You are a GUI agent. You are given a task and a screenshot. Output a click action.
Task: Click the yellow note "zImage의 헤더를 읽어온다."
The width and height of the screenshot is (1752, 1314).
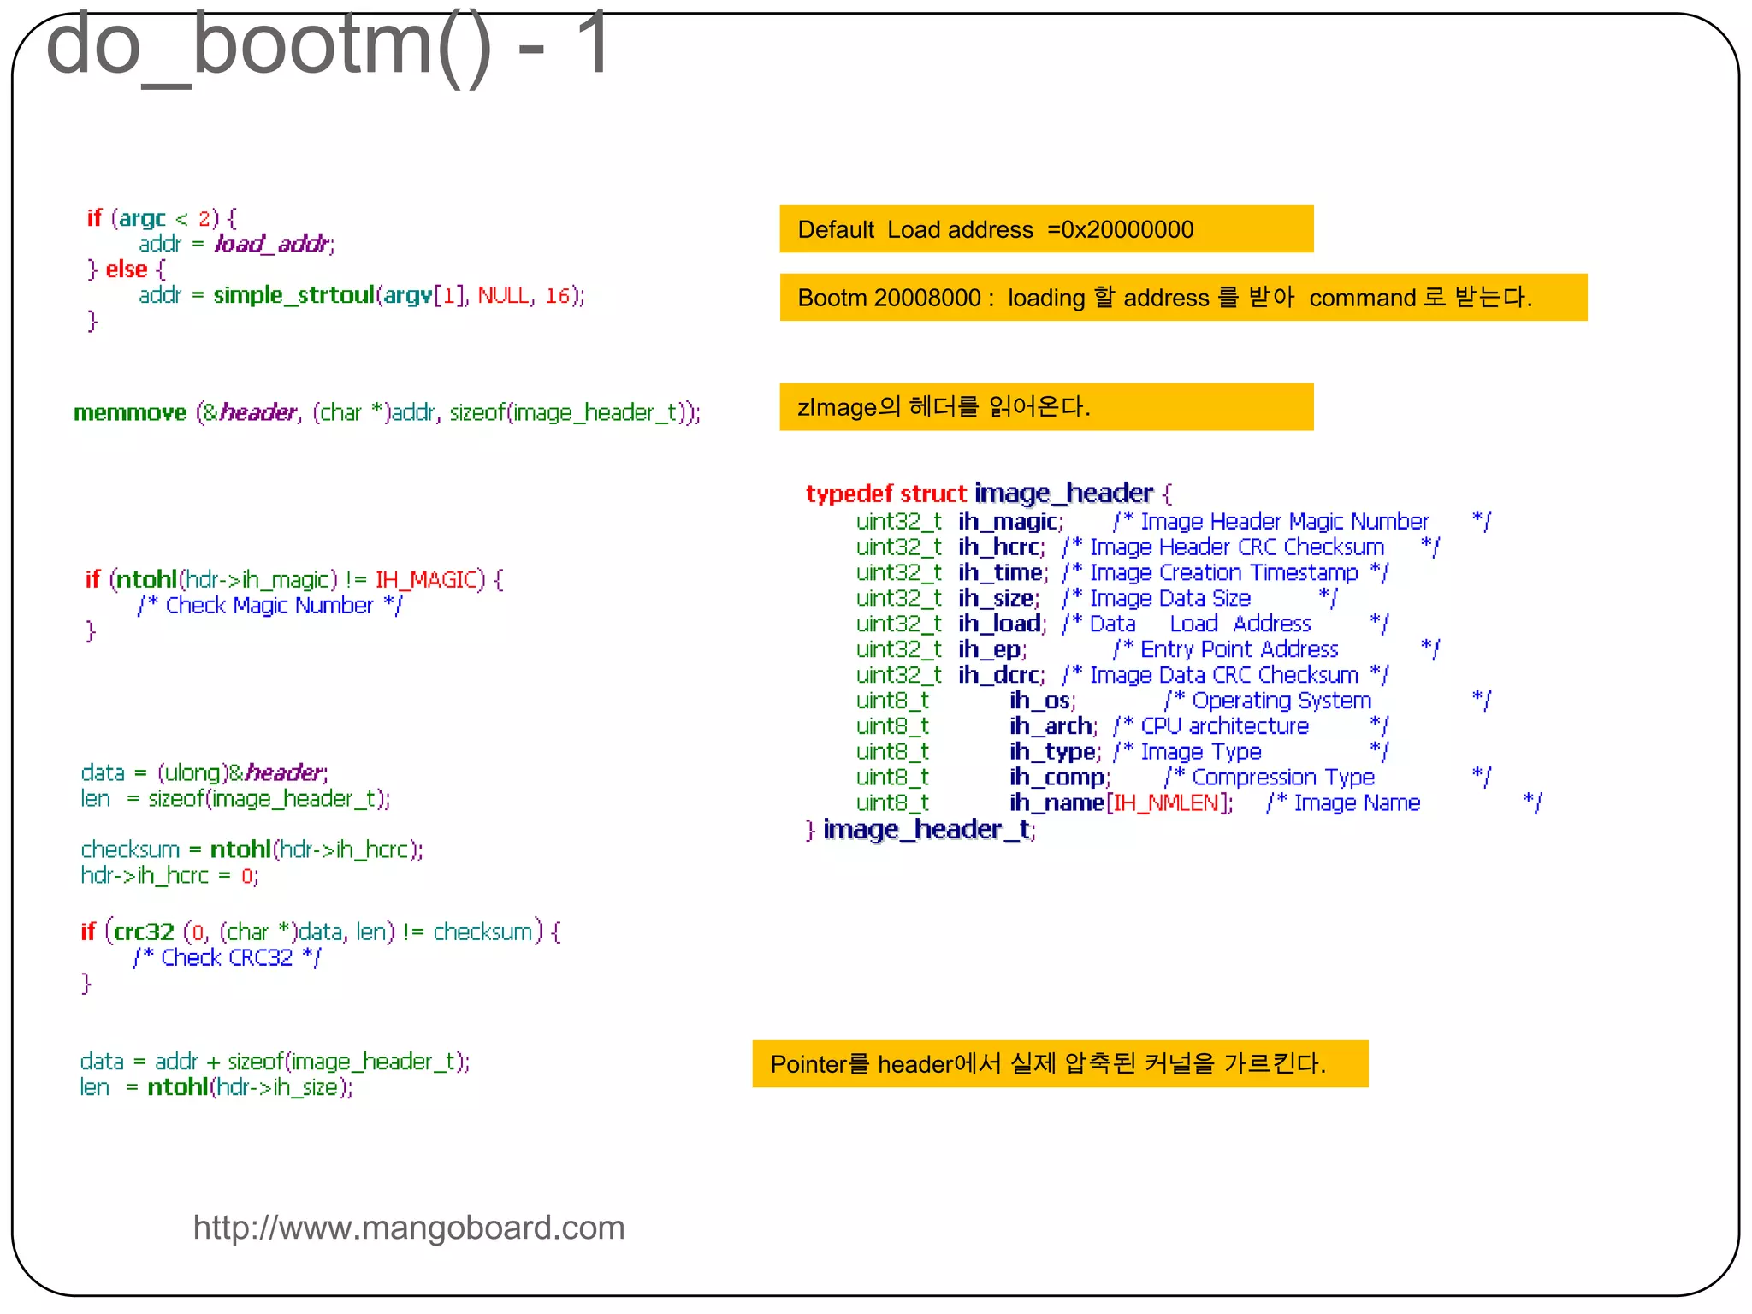click(x=1046, y=407)
